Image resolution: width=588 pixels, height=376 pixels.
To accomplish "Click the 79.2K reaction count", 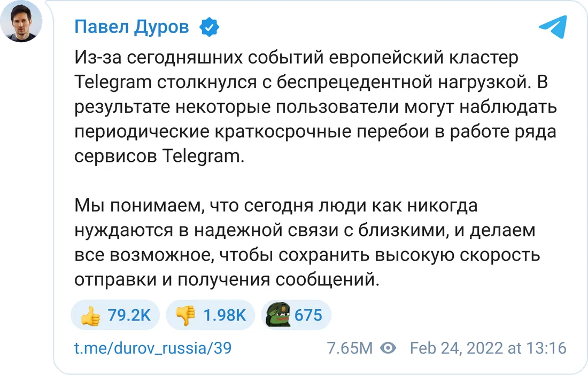I will point(129,316).
